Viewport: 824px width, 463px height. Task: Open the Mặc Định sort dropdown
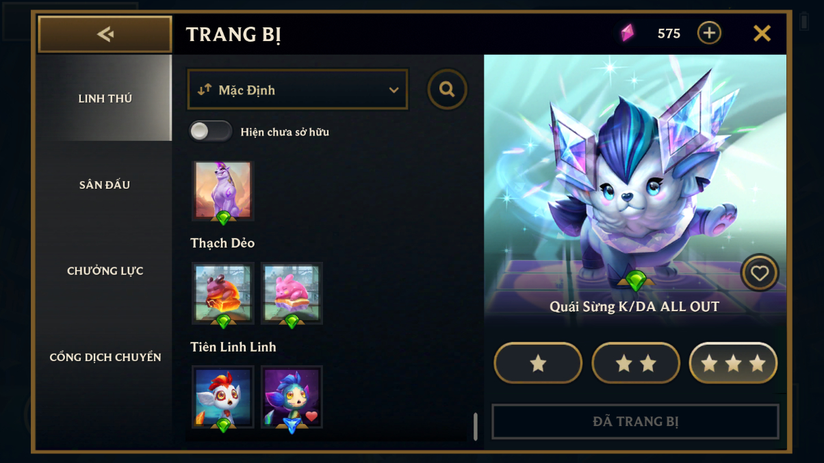(x=298, y=90)
